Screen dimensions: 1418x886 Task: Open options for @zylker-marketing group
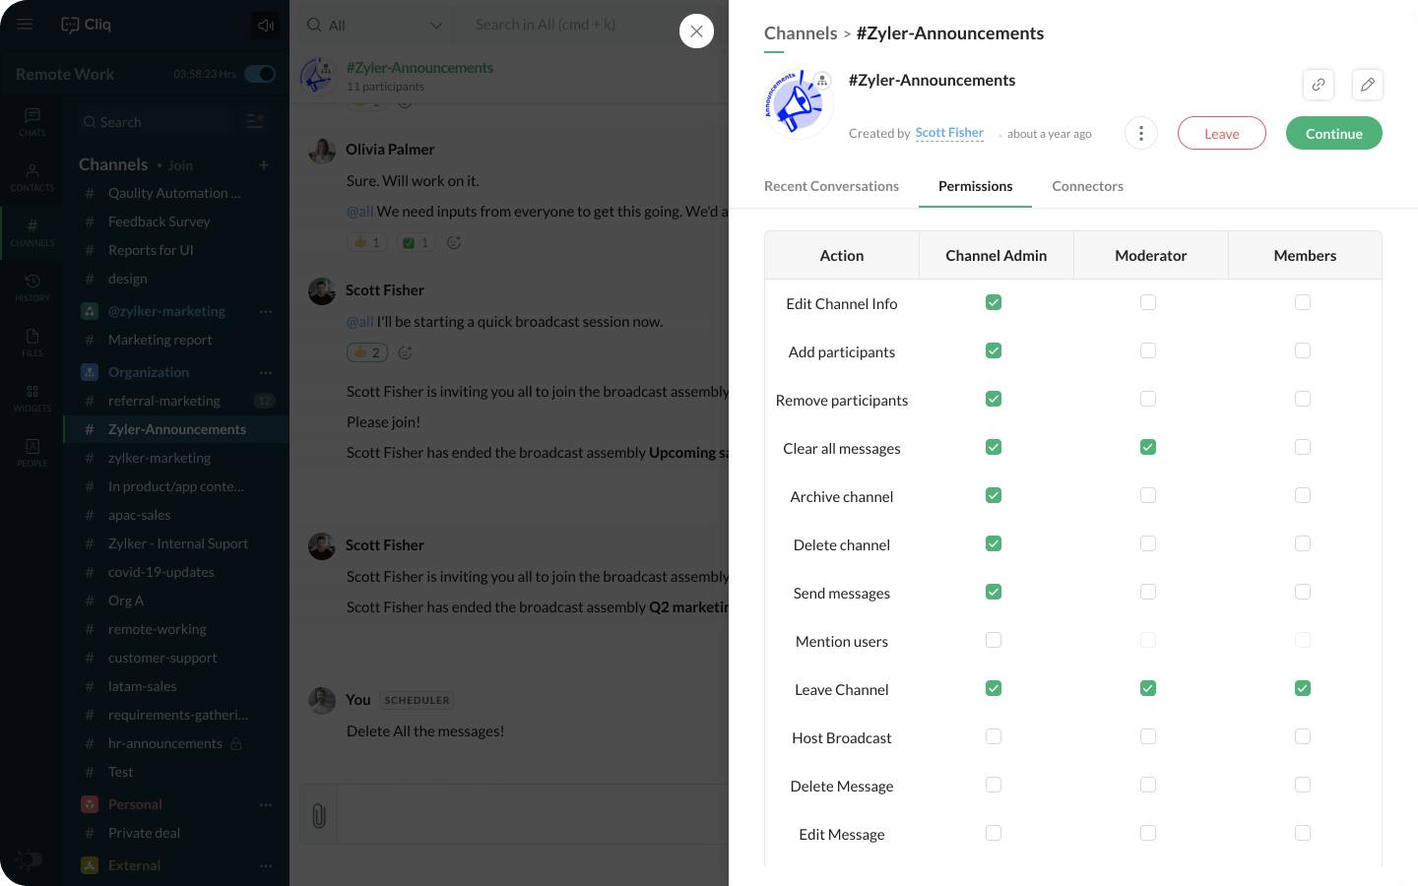(x=266, y=312)
